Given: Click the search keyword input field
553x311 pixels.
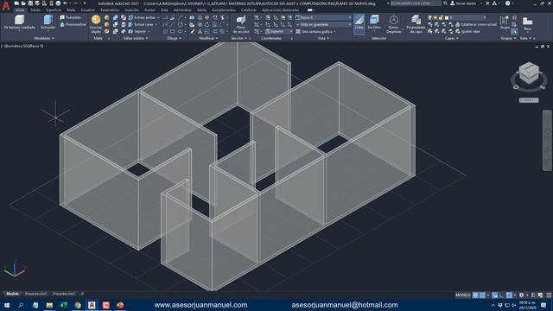Looking at the screenshot, I should (415, 3).
